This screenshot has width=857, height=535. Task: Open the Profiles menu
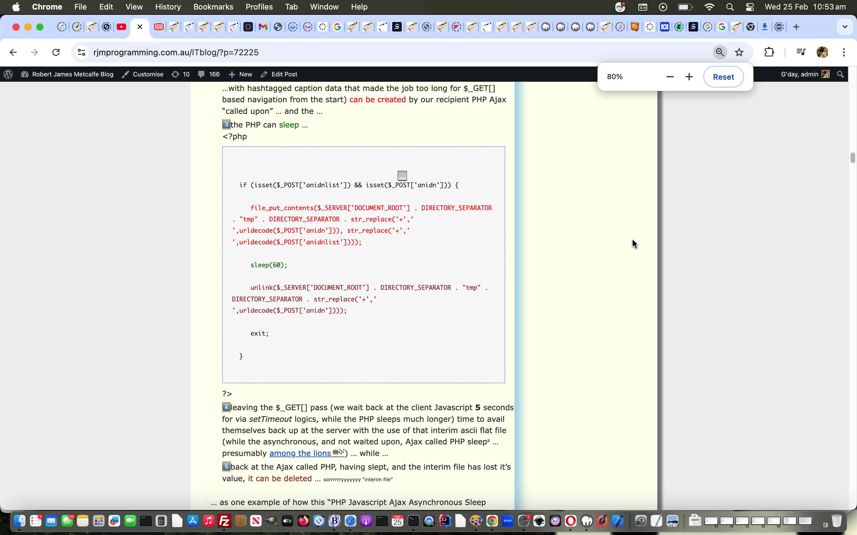[x=259, y=7]
